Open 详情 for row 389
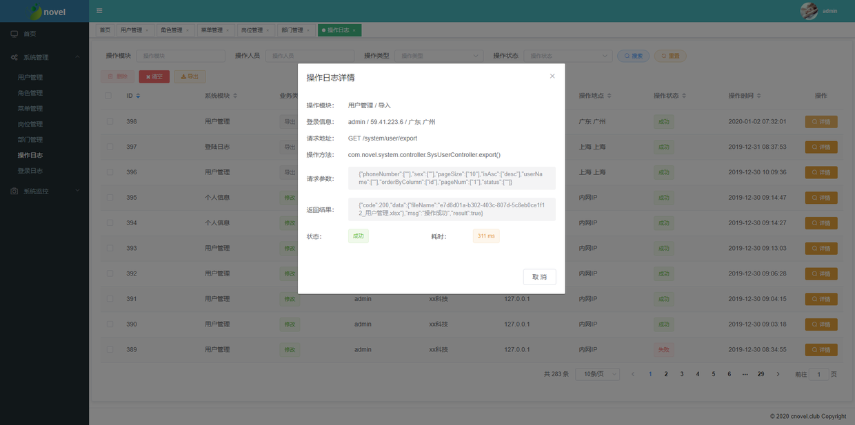 coord(821,350)
